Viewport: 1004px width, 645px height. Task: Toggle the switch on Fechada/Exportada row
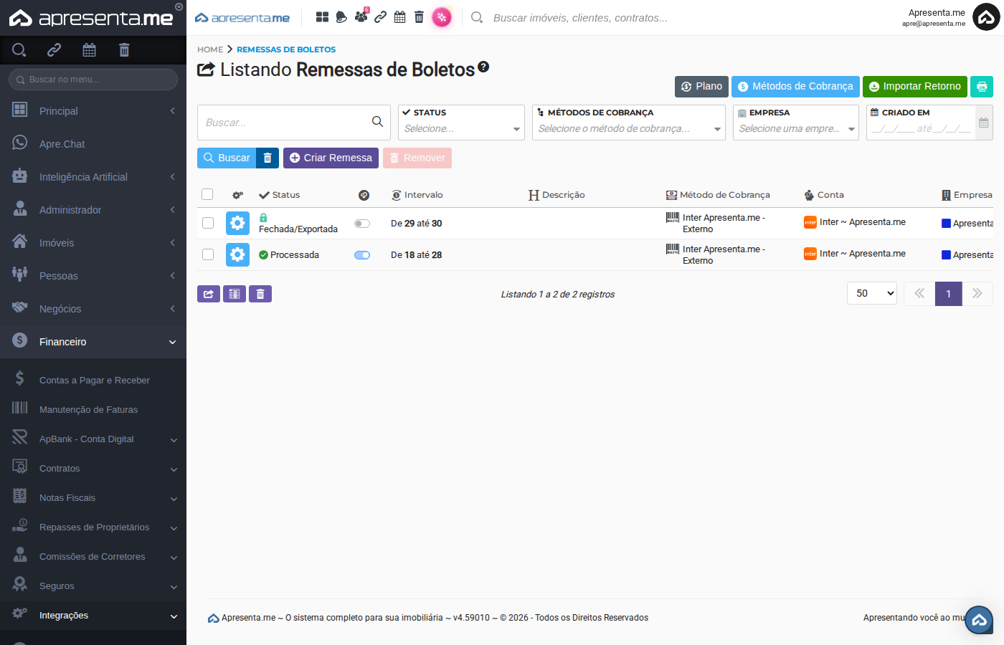pos(362,224)
